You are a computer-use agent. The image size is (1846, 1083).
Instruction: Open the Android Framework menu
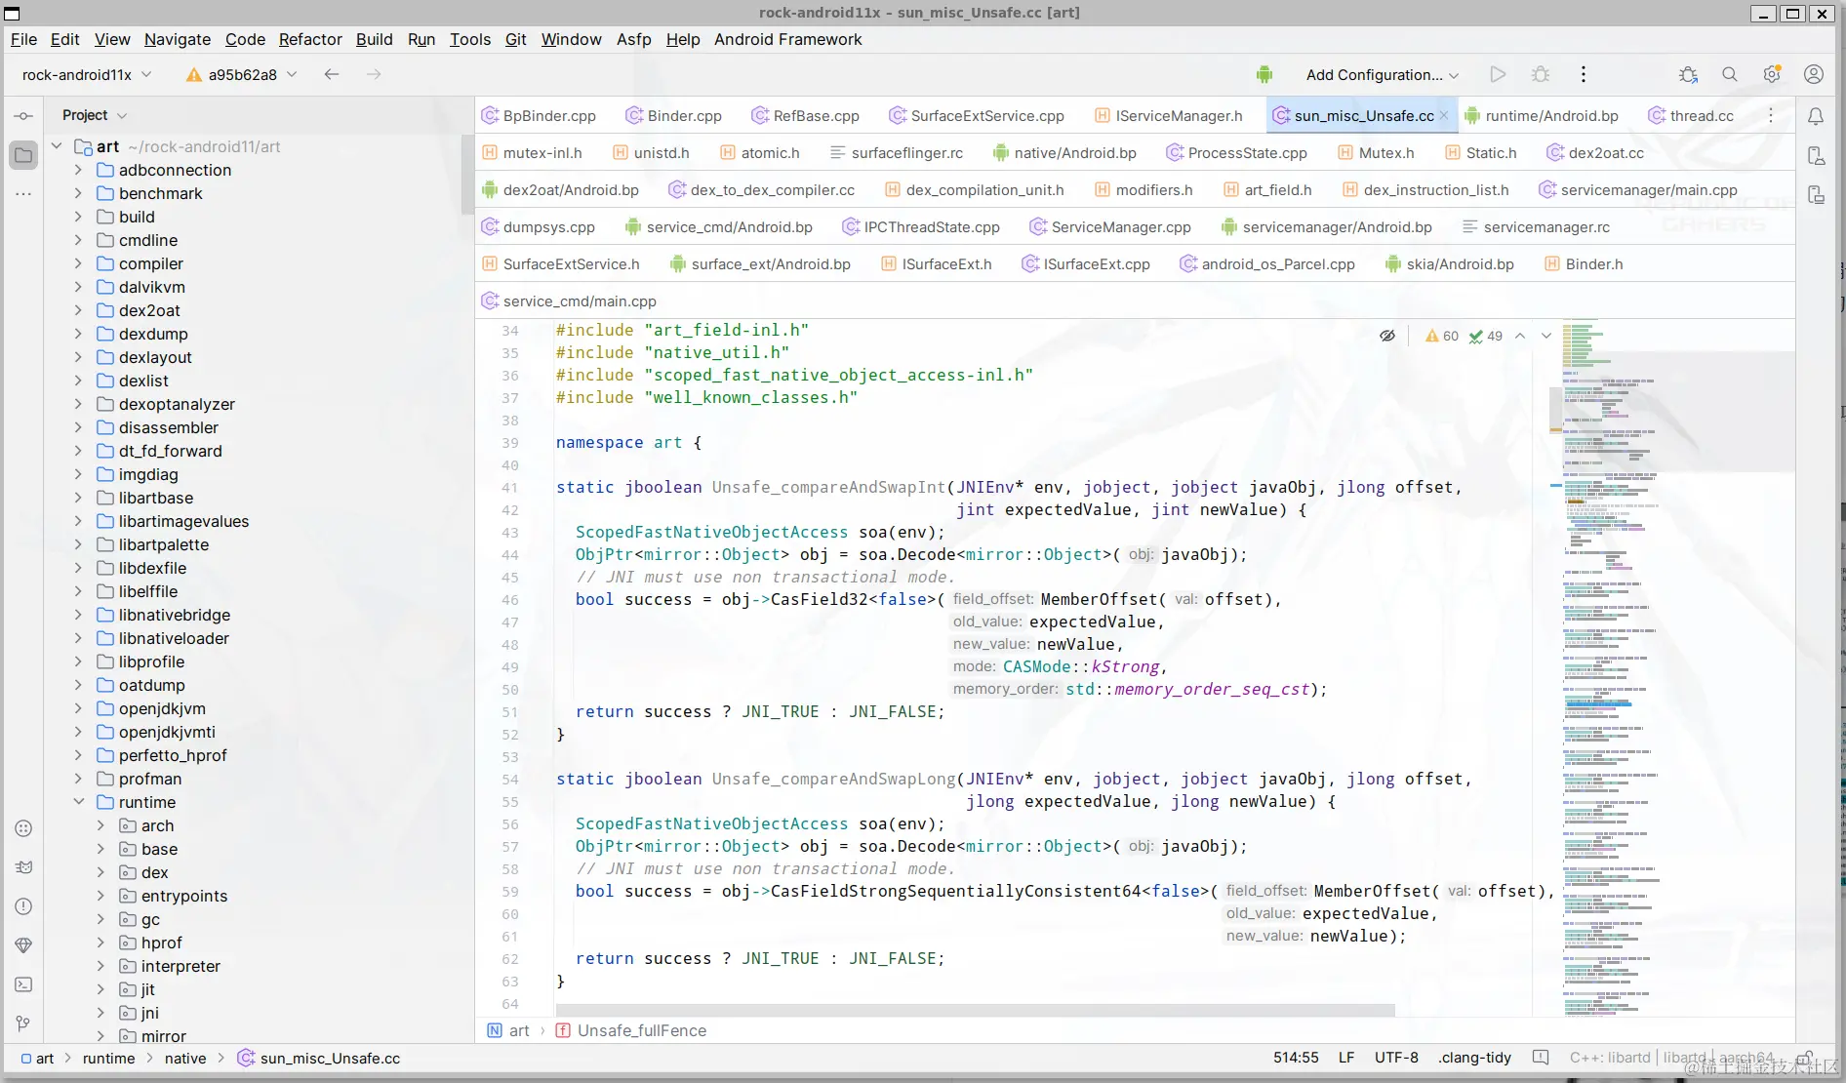788,39
